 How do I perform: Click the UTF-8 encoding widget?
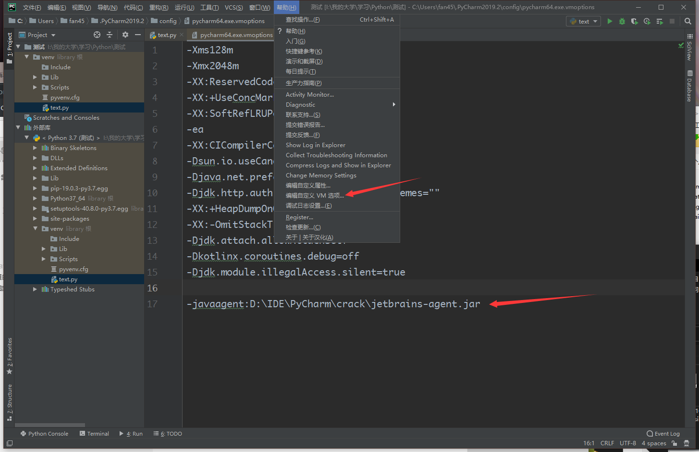click(628, 443)
